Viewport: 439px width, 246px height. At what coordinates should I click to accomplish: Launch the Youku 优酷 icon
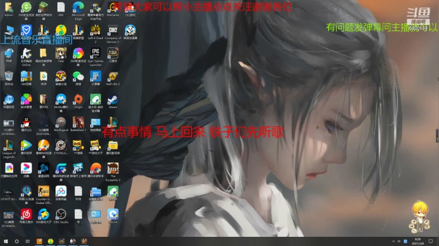tap(26, 168)
